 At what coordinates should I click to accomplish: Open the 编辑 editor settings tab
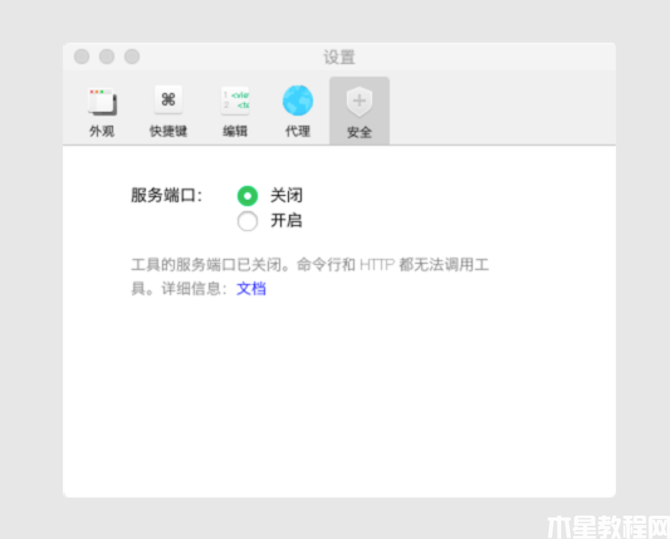point(235,112)
